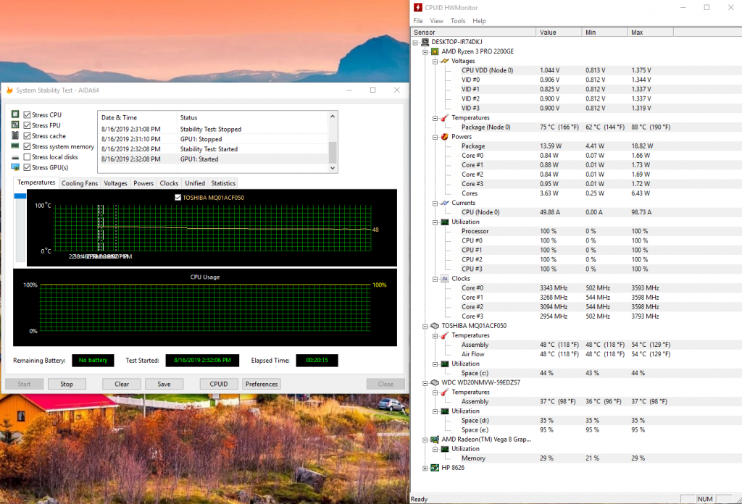The width and height of the screenshot is (742, 504).
Task: Collapse the Currents section
Action: point(435,203)
